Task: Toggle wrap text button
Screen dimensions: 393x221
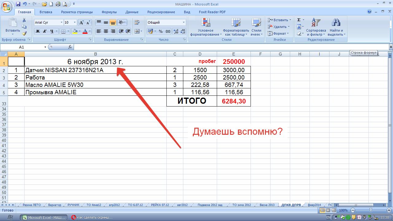Action: coord(137,22)
